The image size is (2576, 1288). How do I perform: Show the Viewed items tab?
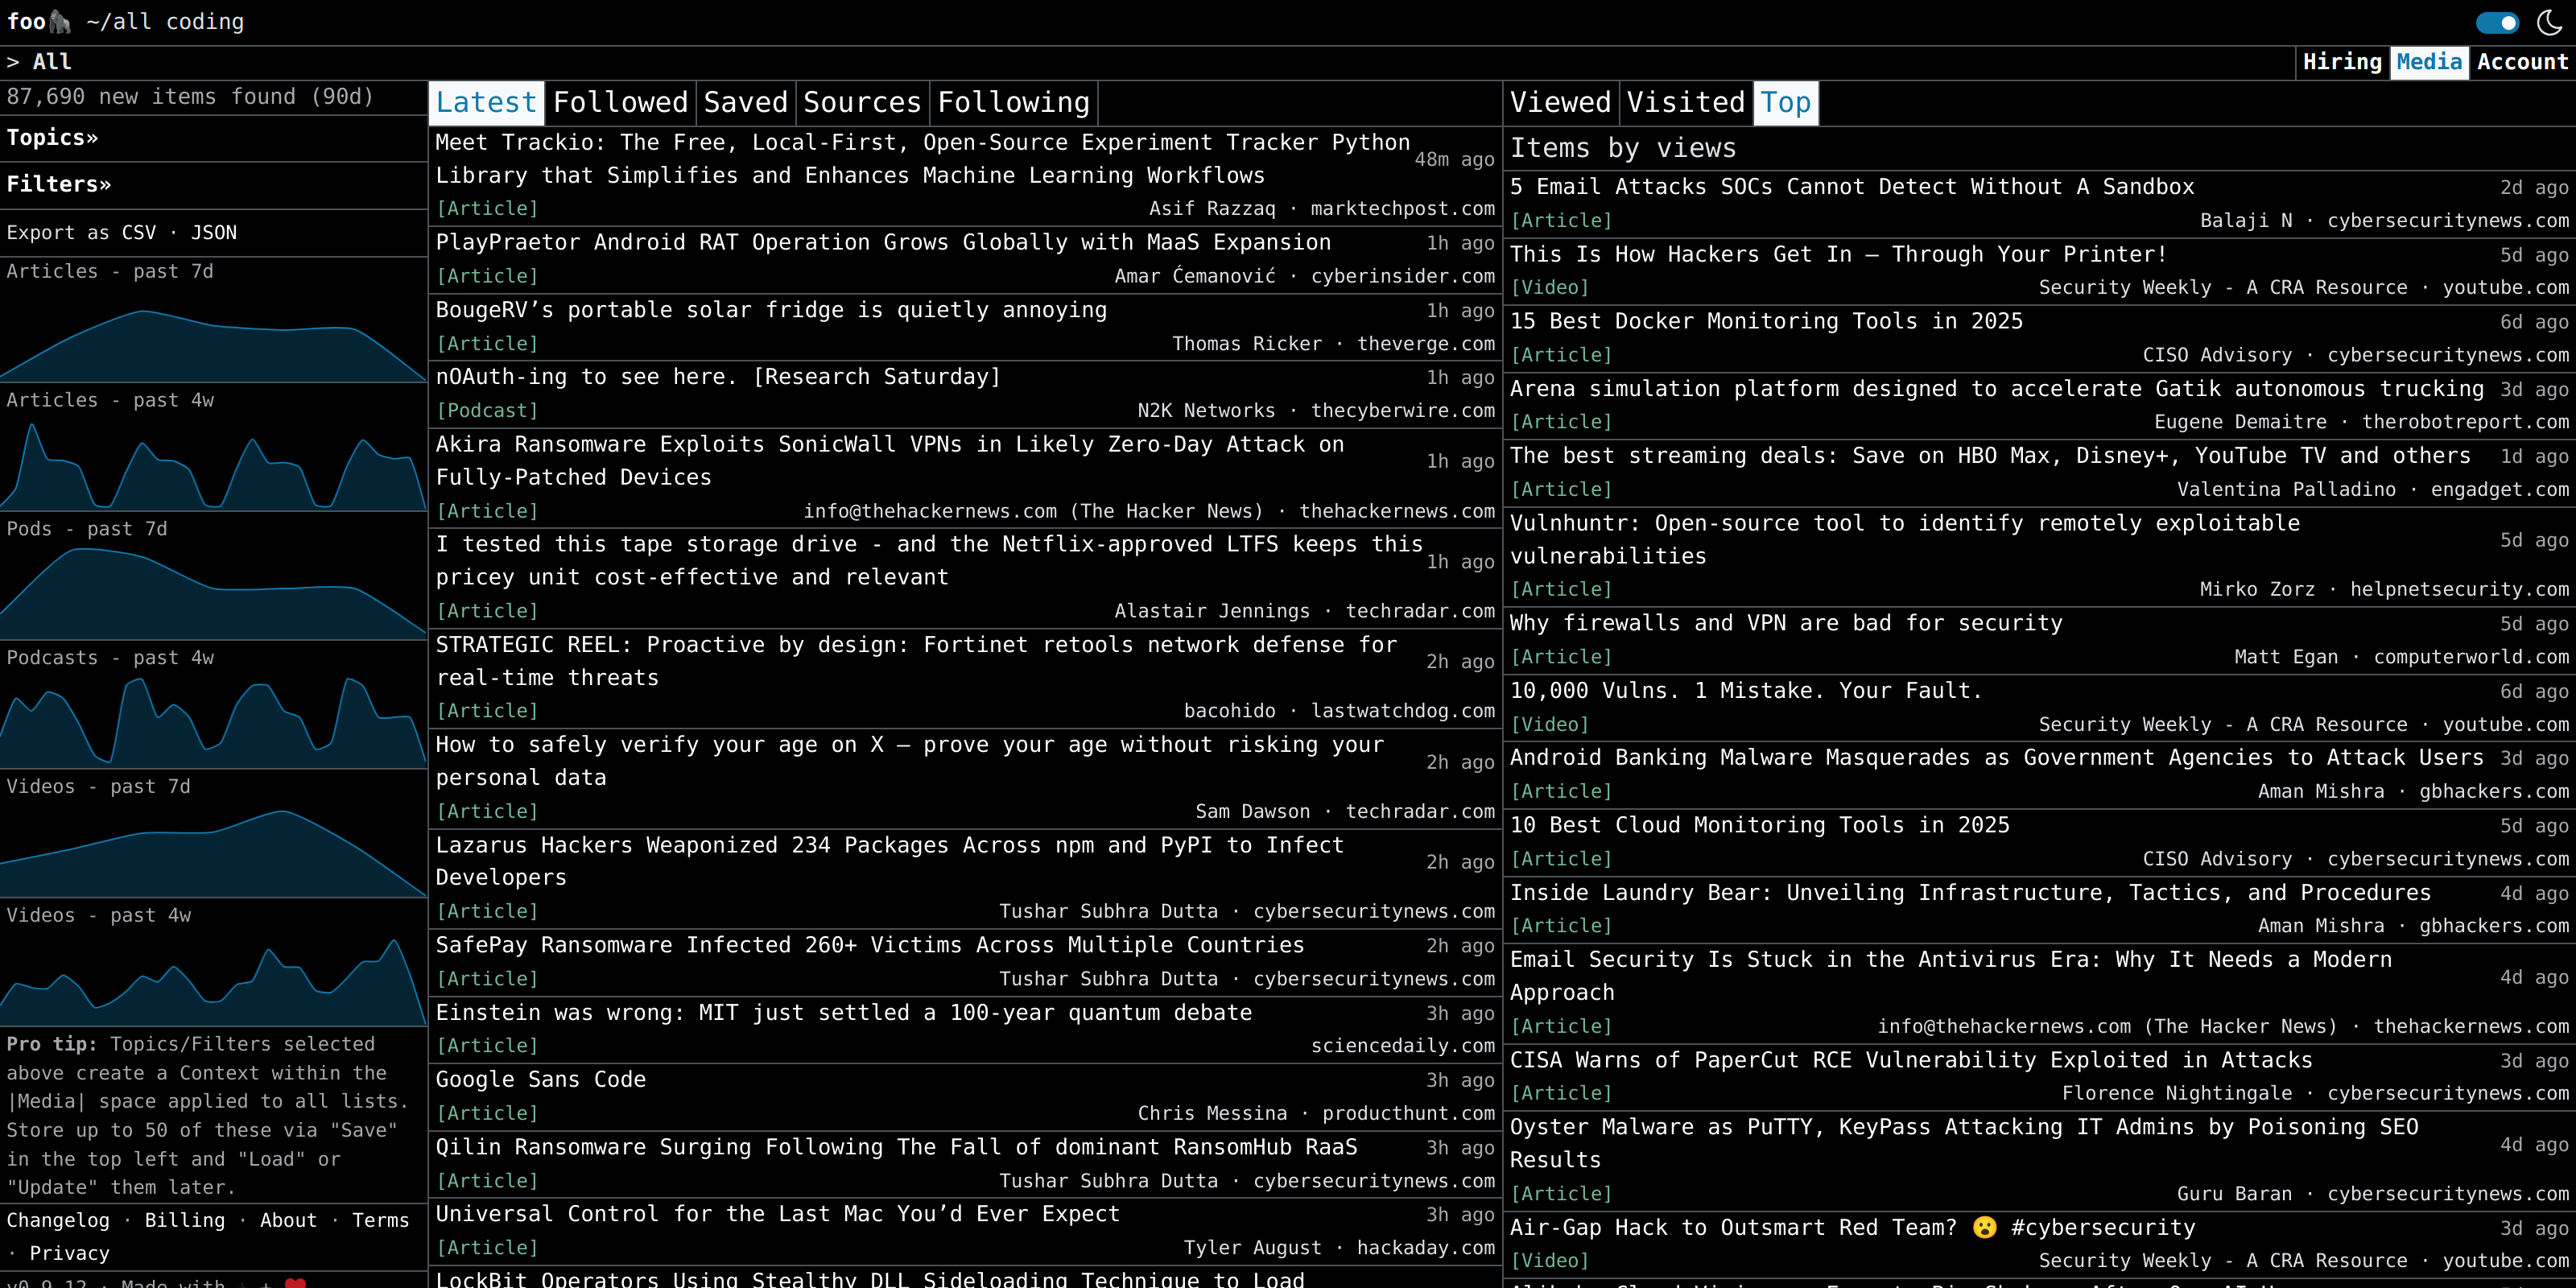pyautogui.click(x=1560, y=102)
